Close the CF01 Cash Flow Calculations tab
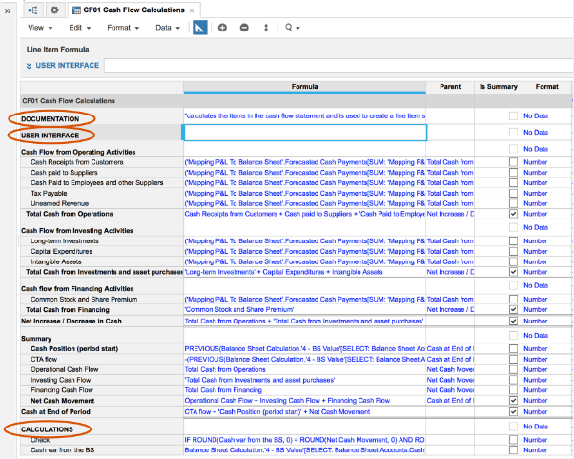 pos(192,10)
